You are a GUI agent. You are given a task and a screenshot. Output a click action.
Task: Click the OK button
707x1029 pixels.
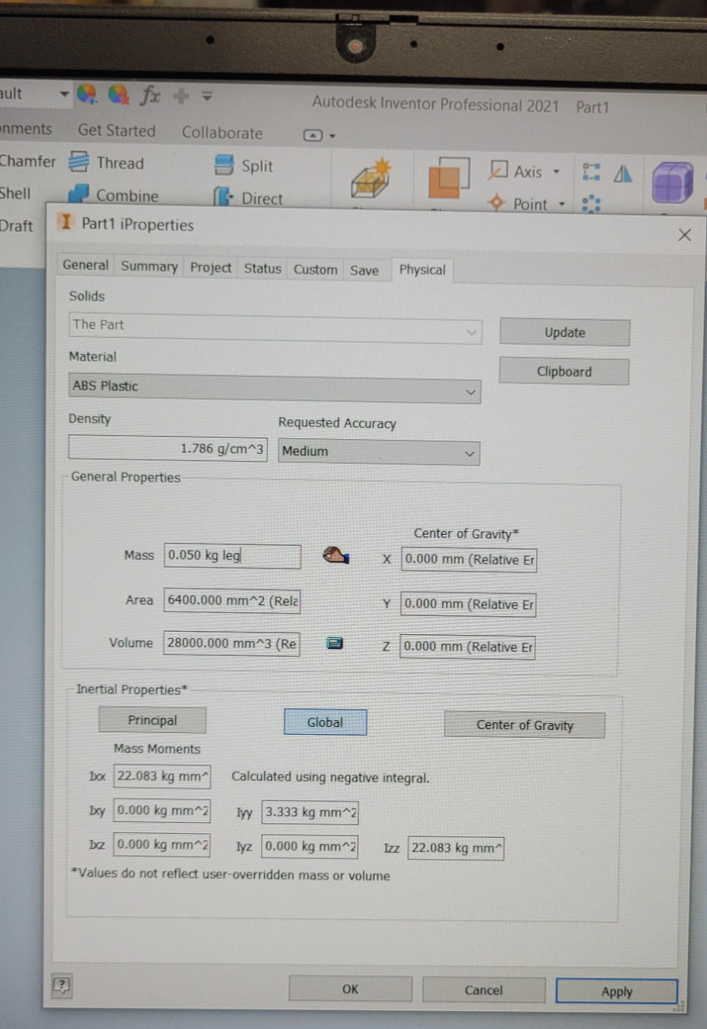pos(351,989)
